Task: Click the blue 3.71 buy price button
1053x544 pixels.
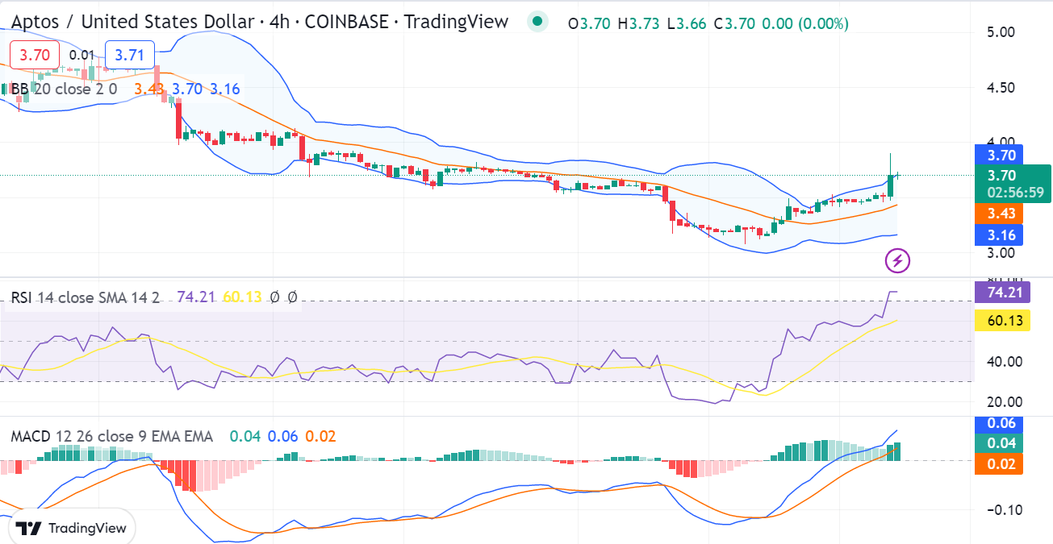Action: [x=129, y=56]
